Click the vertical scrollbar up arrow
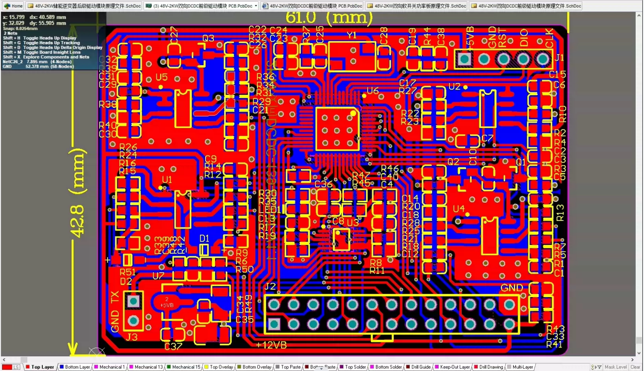The image size is (644, 371). (x=639, y=16)
